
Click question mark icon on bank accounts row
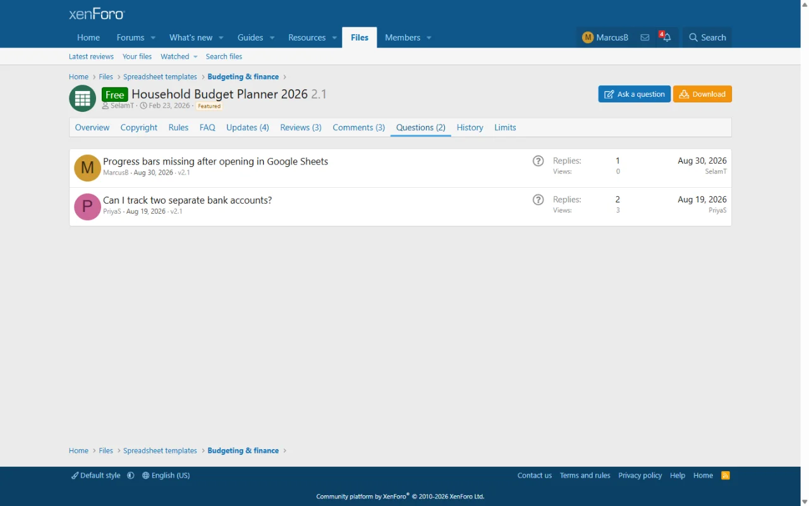(538, 200)
